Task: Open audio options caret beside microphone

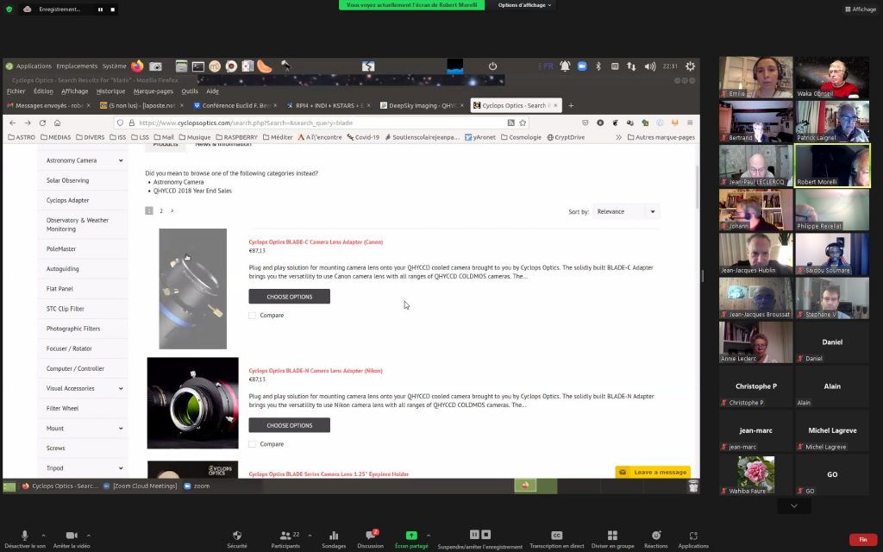Action: tap(43, 535)
